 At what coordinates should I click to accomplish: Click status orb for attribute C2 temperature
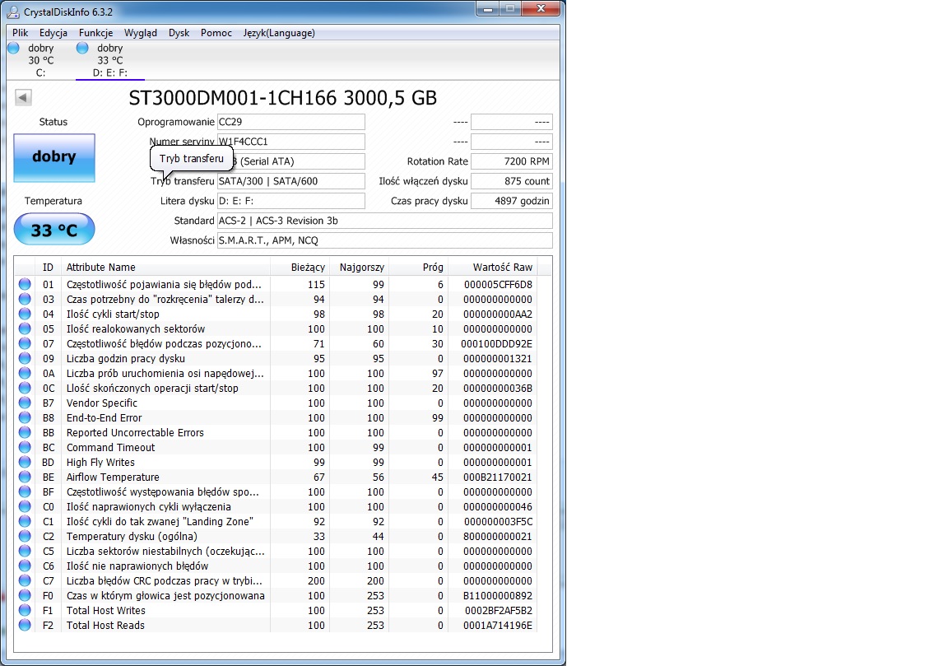25,536
